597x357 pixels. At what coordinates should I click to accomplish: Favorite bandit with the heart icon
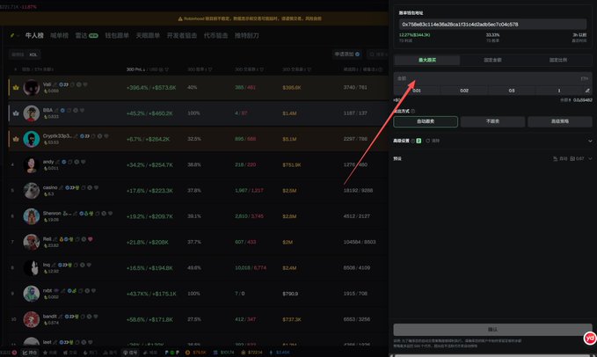point(96,317)
